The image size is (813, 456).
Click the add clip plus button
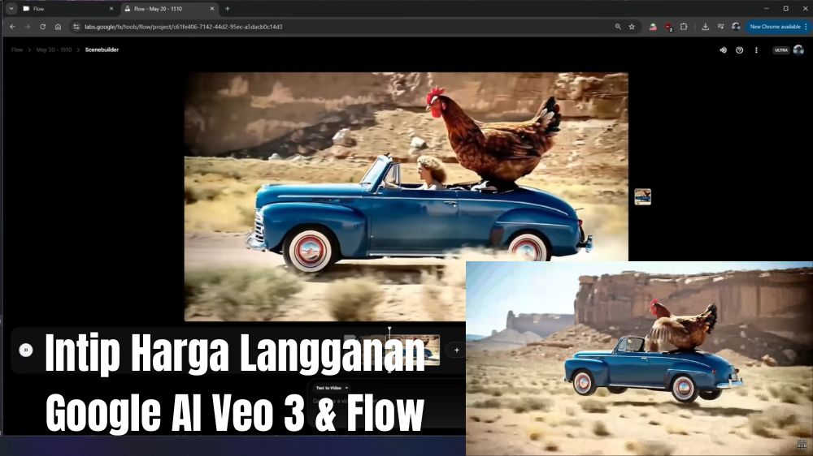coord(456,350)
